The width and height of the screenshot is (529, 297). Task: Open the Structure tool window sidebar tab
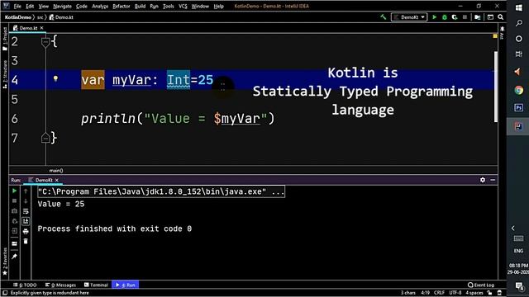coord(5,74)
